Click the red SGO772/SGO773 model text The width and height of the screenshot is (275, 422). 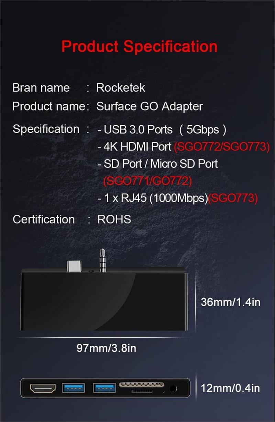(221, 147)
